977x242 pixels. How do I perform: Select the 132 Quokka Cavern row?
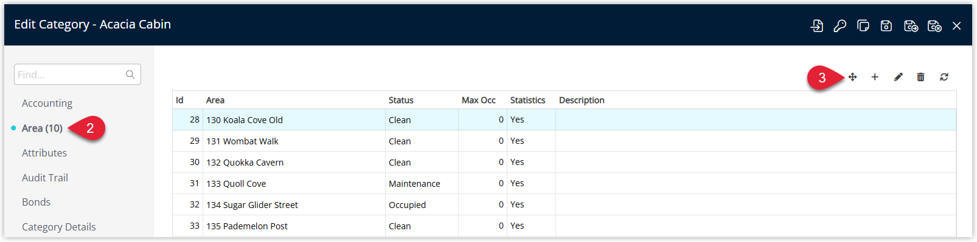click(564, 162)
